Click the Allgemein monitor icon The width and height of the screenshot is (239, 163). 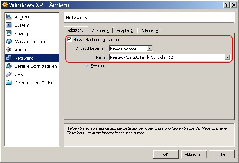(x=9, y=17)
